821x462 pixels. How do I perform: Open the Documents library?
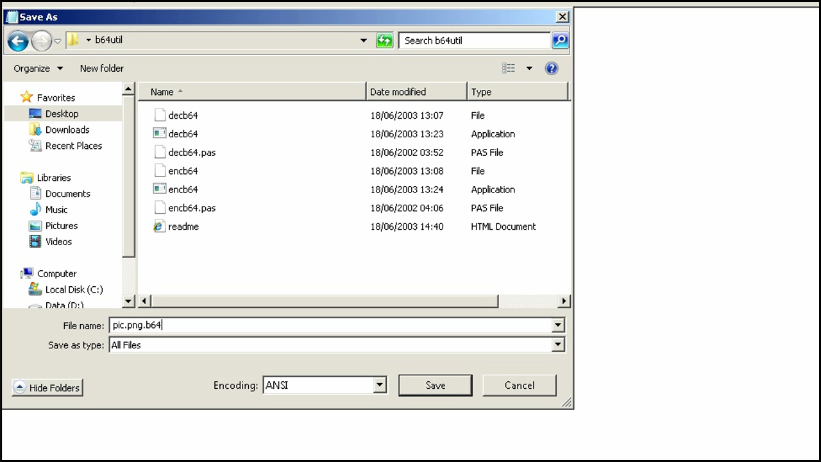point(68,194)
